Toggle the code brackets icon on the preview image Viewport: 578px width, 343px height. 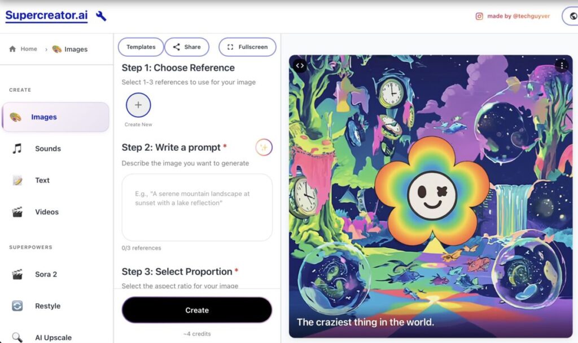(300, 66)
